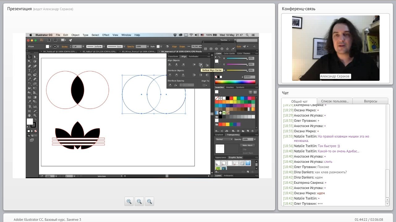Open the Align To dropdown
This screenshot has height=222, width=396.
pyautogui.click(x=205, y=85)
